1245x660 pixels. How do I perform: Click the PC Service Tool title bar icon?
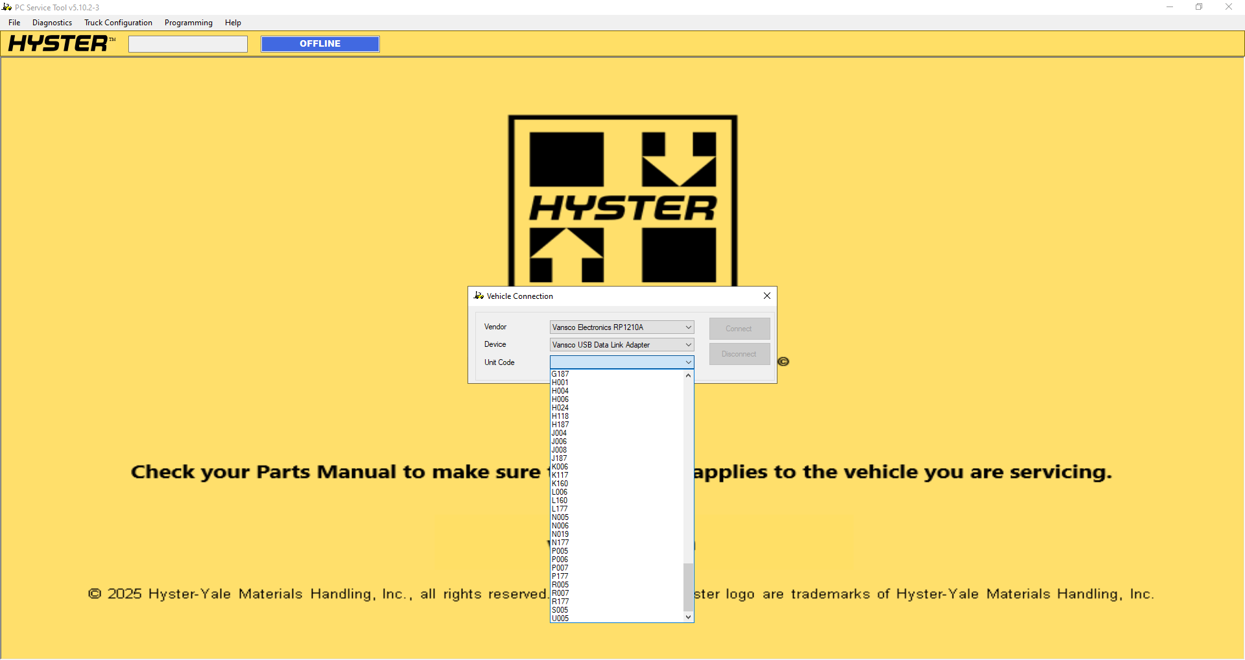coord(6,7)
